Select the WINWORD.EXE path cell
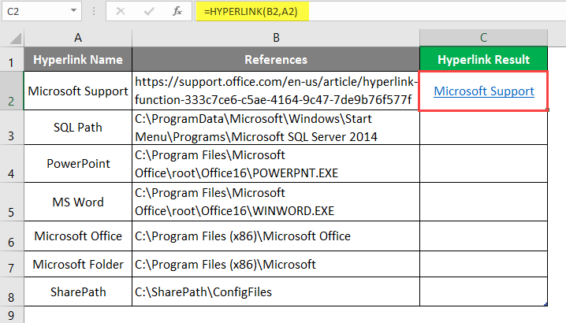566x323 pixels. click(x=276, y=202)
